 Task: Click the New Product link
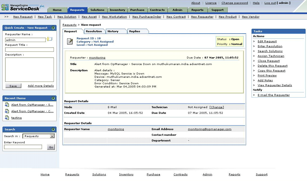[x=227, y=17]
